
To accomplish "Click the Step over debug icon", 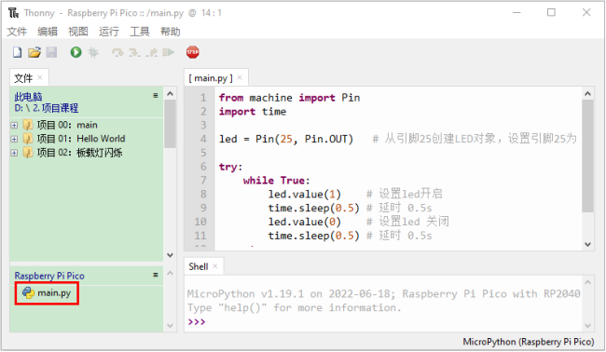I will tap(117, 52).
